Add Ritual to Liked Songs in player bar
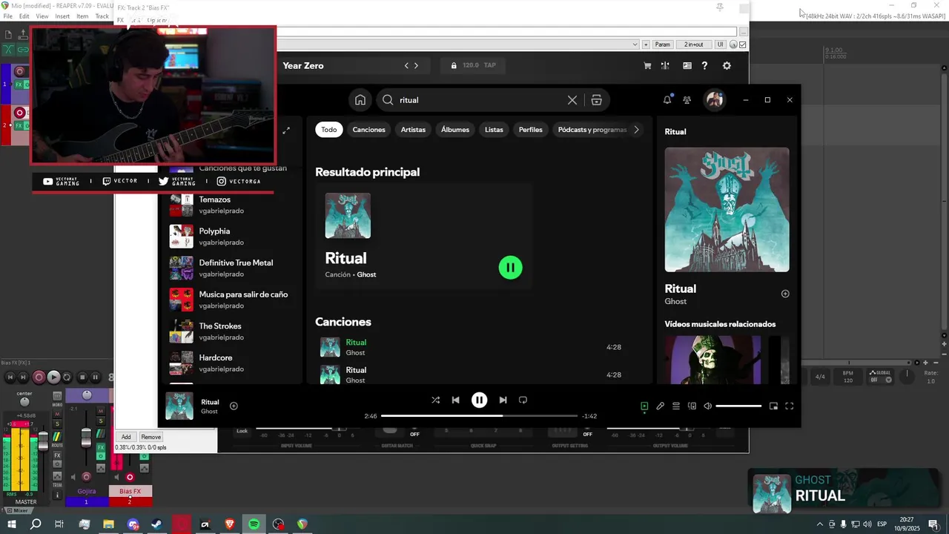 (234, 406)
